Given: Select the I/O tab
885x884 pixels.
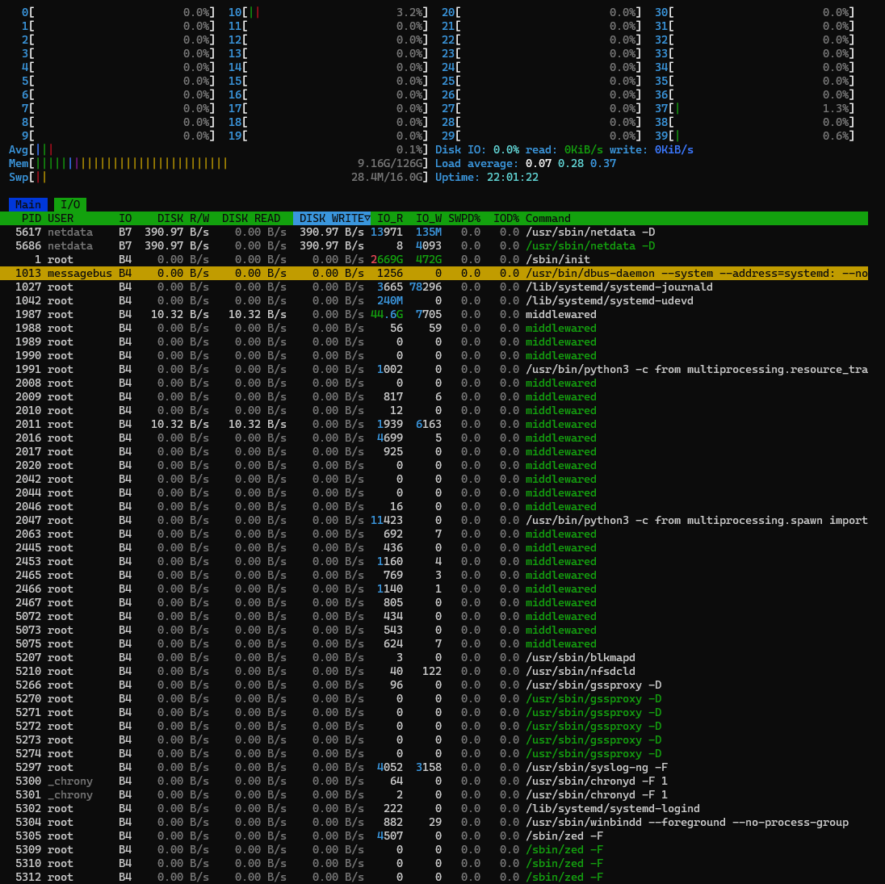Looking at the screenshot, I should pyautogui.click(x=70, y=204).
